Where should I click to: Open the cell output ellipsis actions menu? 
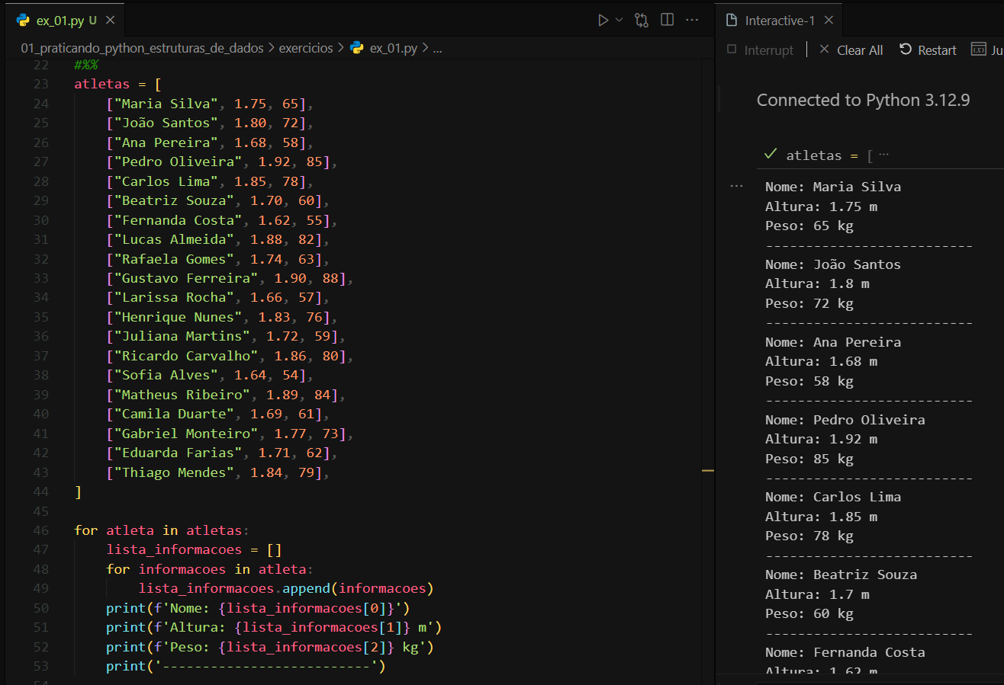[736, 186]
